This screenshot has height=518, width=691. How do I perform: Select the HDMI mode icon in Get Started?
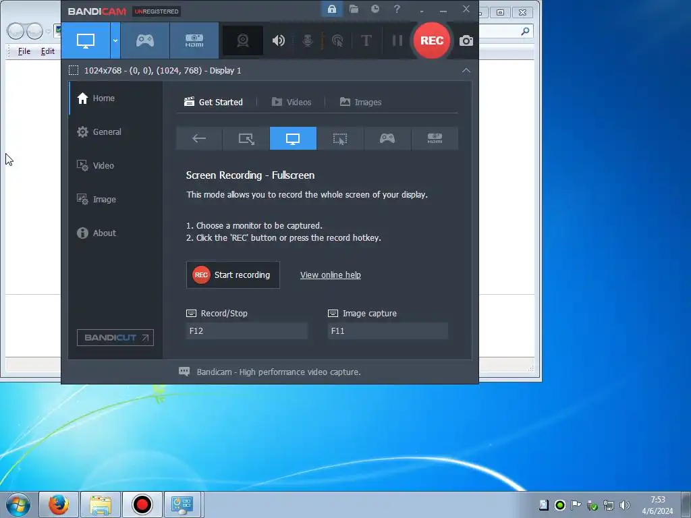tap(435, 138)
